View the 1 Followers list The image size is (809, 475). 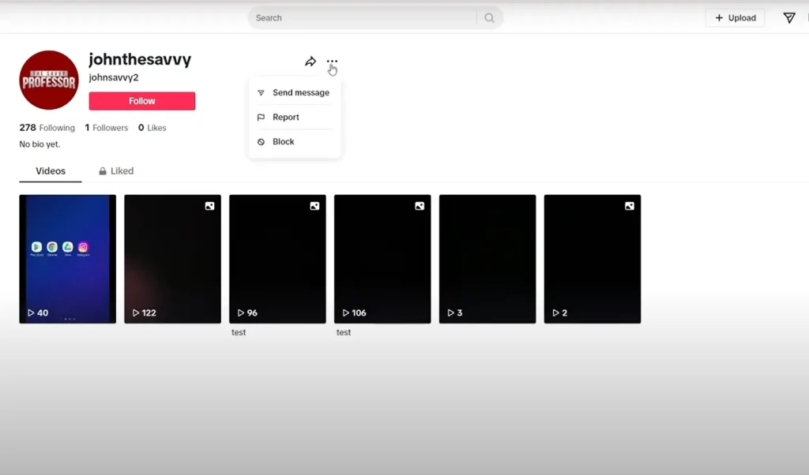coord(106,127)
